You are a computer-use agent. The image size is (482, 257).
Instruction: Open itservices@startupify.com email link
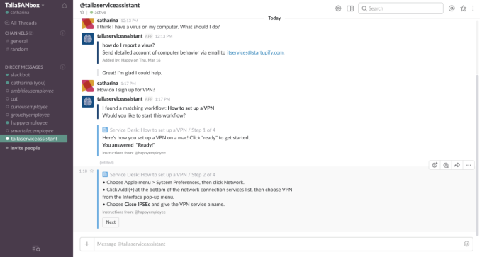coord(255,52)
